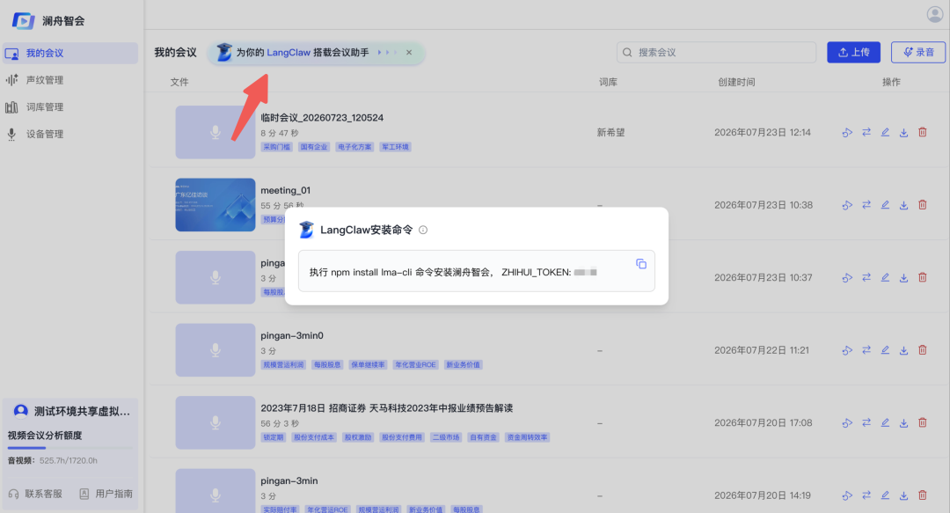Open 2023年7月18日 招商证券 天马科技 meeting title
The width and height of the screenshot is (950, 513).
(386, 408)
